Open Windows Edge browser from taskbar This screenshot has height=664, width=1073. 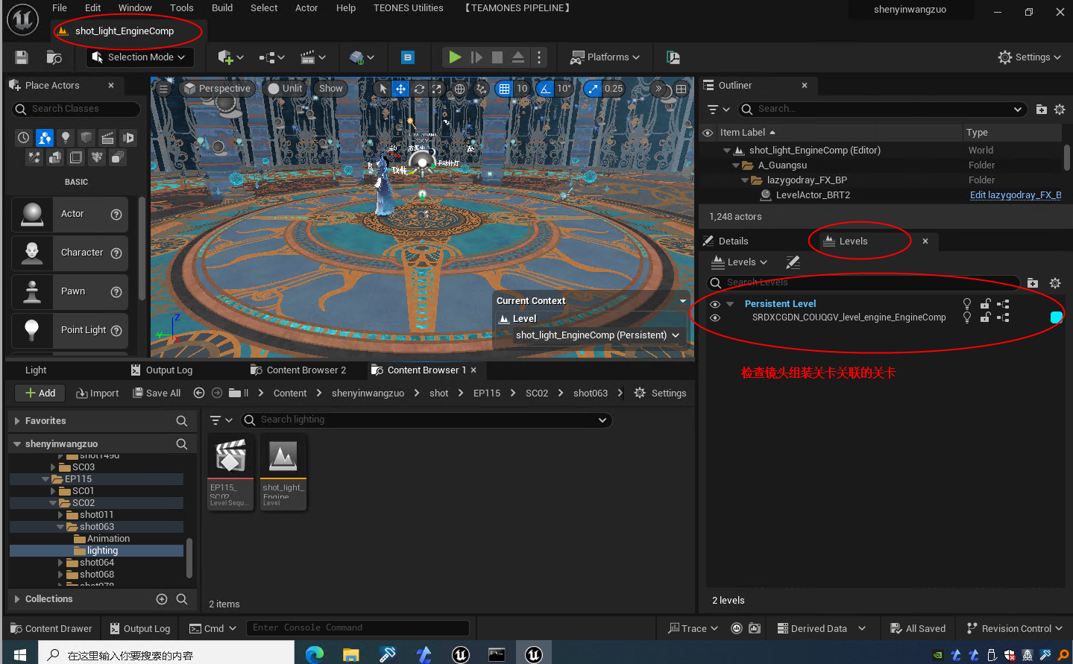[315, 654]
